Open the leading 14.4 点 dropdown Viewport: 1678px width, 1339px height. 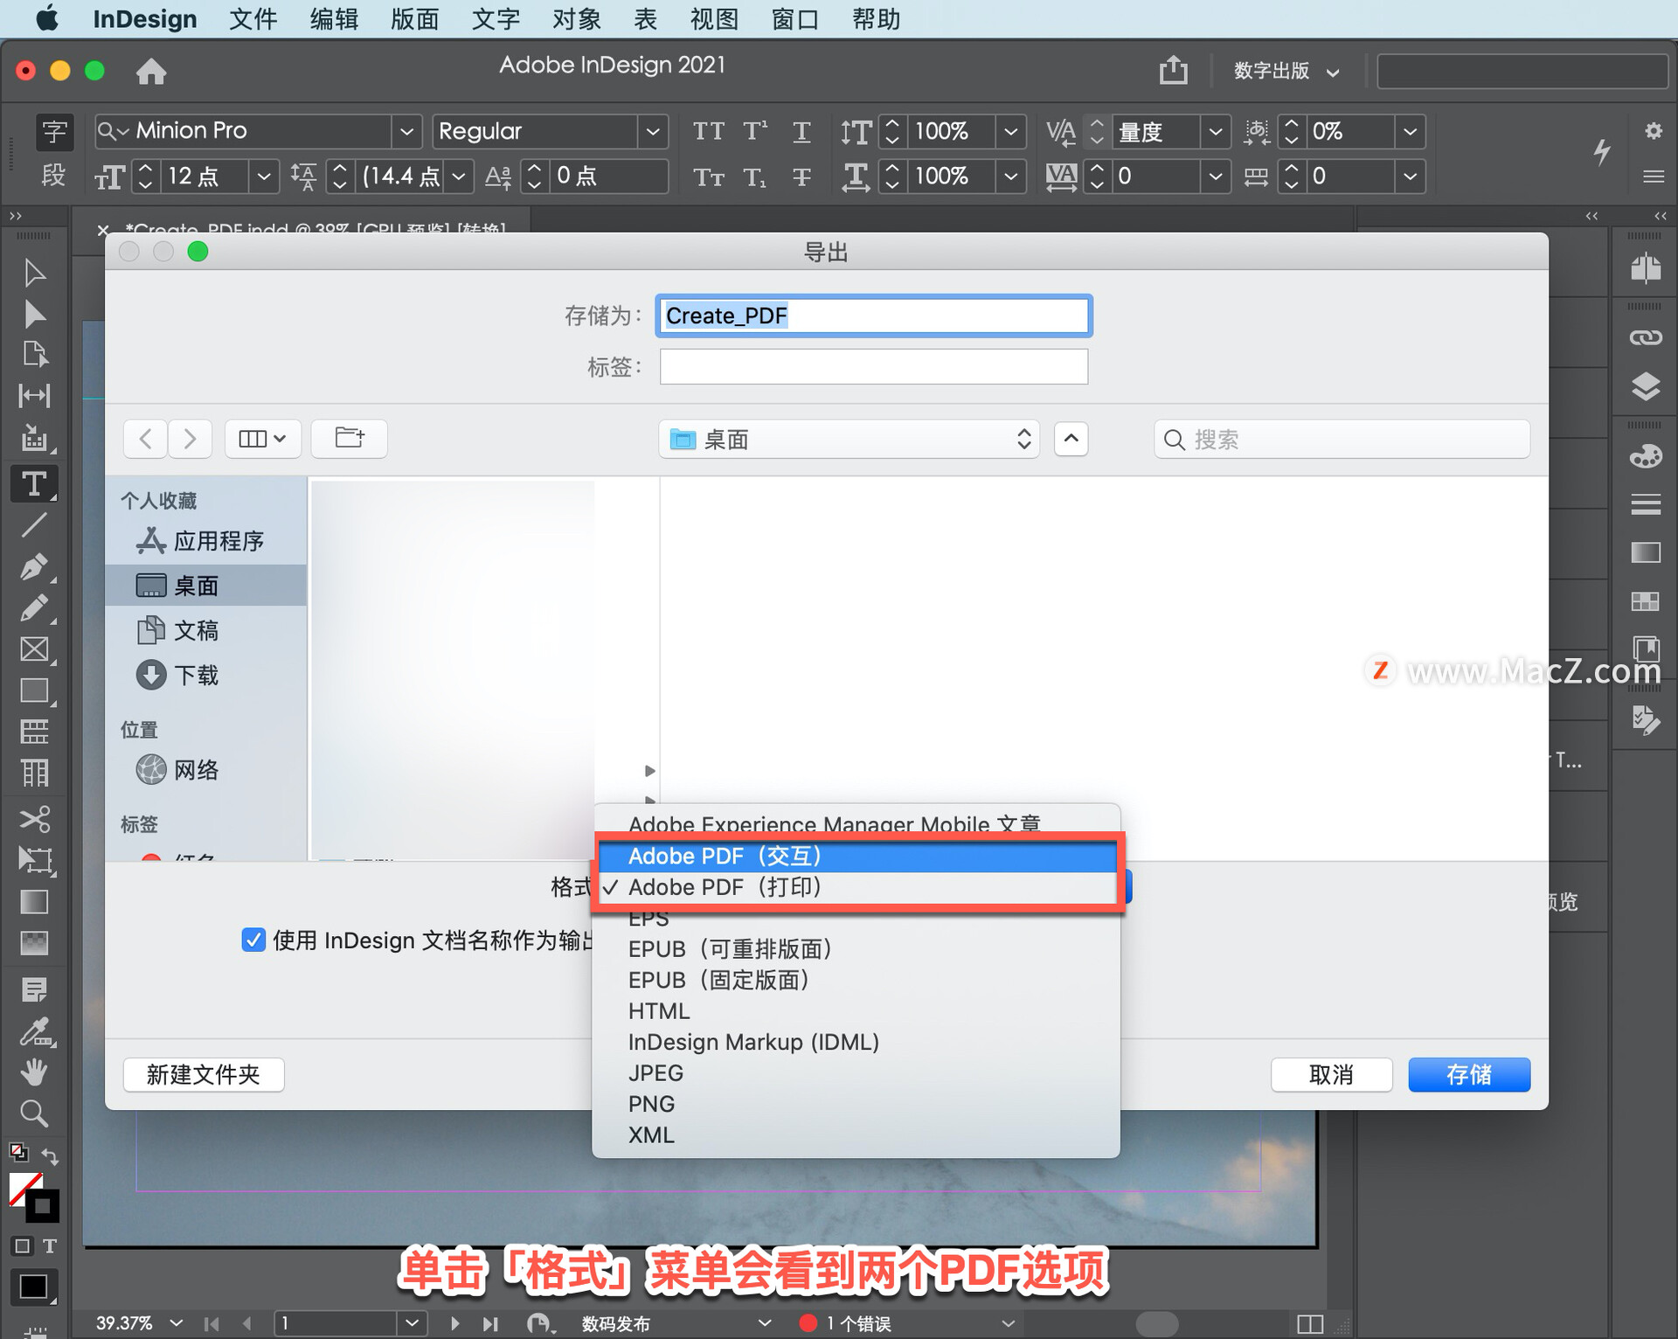(x=458, y=177)
